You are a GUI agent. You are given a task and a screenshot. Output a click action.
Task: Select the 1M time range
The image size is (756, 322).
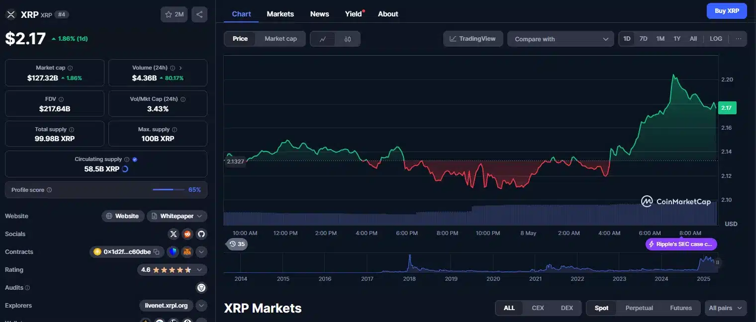coord(660,39)
